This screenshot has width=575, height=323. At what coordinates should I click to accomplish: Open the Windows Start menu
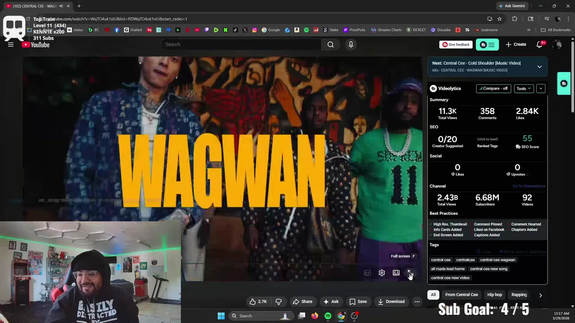tap(221, 316)
